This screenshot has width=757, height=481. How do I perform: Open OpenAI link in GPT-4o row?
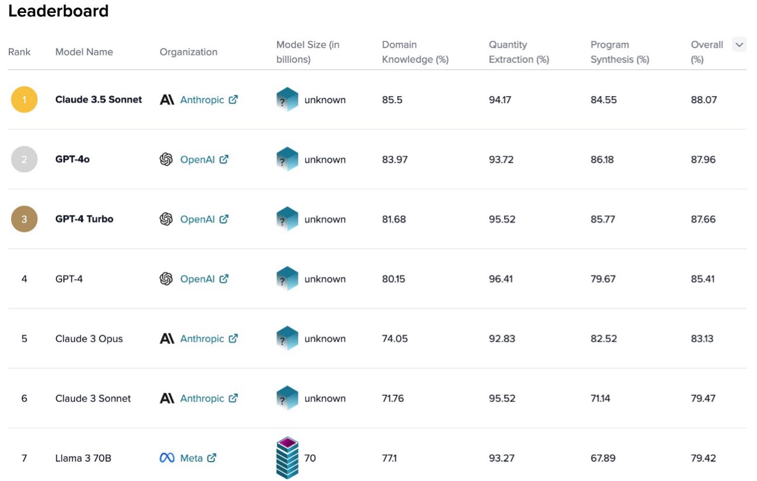tap(197, 159)
